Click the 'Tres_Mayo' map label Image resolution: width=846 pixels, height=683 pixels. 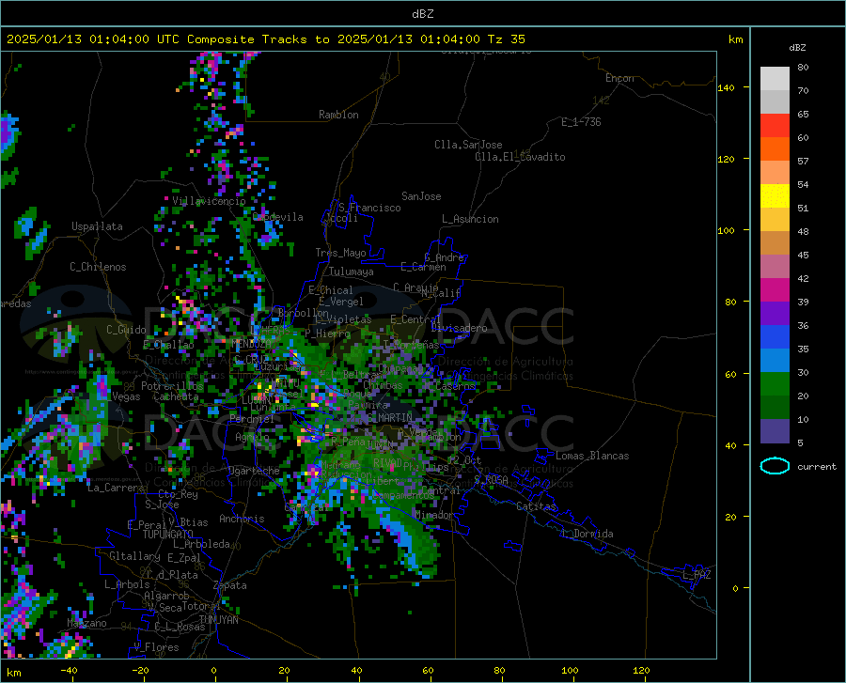click(x=340, y=253)
